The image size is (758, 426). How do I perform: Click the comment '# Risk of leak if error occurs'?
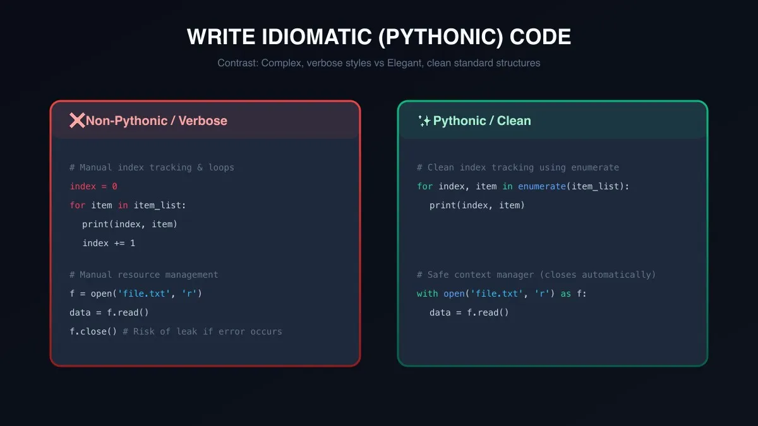point(202,331)
